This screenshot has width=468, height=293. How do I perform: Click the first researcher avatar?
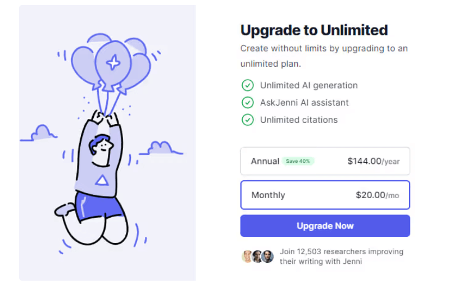coord(247,257)
